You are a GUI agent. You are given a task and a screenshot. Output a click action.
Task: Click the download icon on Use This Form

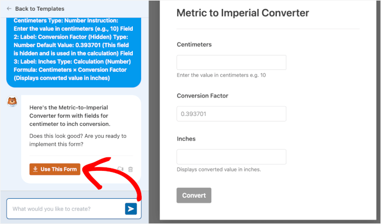pos(35,169)
